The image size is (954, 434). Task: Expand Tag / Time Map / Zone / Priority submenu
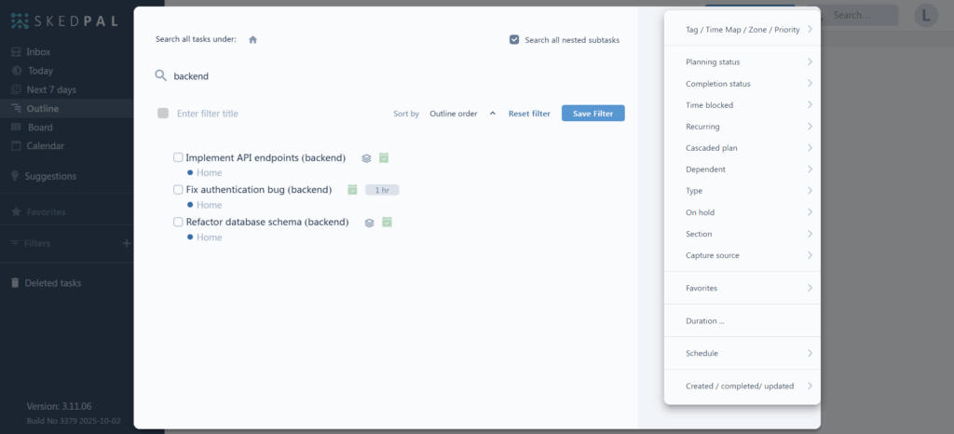tap(743, 30)
